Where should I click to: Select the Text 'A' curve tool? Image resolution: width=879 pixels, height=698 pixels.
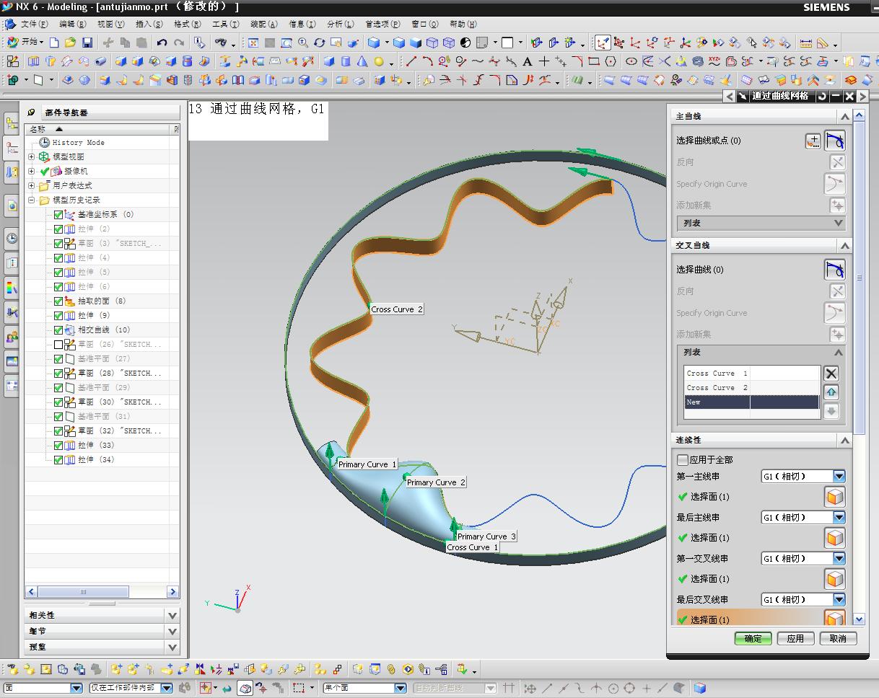click(528, 61)
